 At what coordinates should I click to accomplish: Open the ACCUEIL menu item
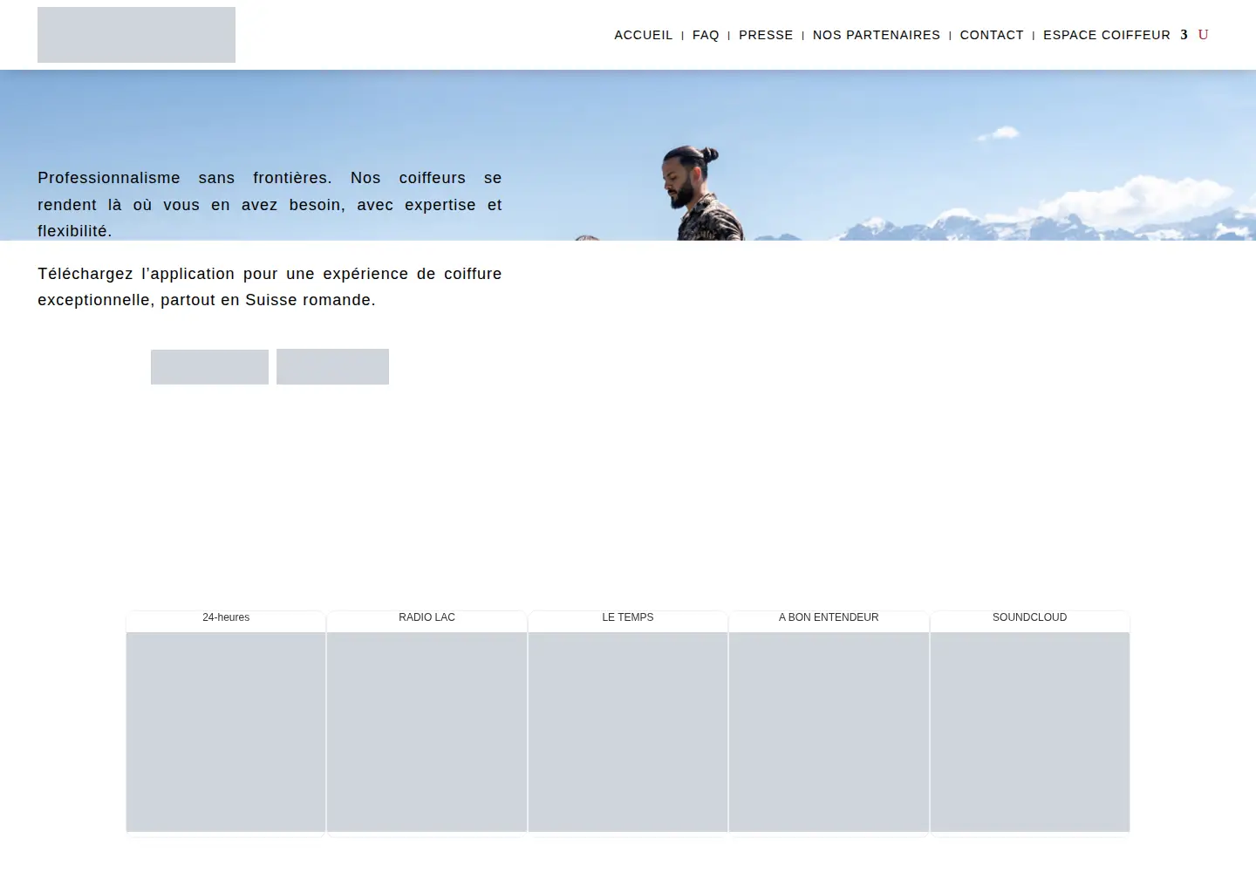pos(643,35)
